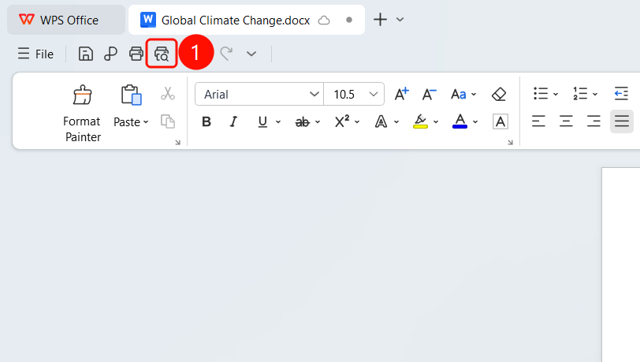Image resolution: width=640 pixels, height=362 pixels.
Task: Open highlight color dropdown arrow
Action: (436, 121)
